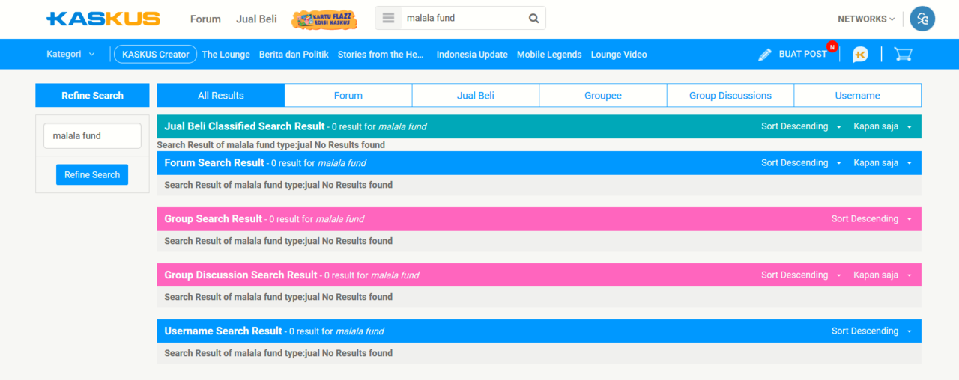Image resolution: width=959 pixels, height=380 pixels.
Task: Open the user avatar profile icon
Action: coord(922,19)
